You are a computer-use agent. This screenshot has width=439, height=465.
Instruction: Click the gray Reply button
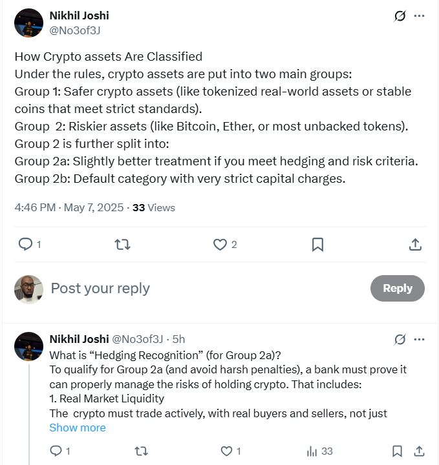(397, 288)
